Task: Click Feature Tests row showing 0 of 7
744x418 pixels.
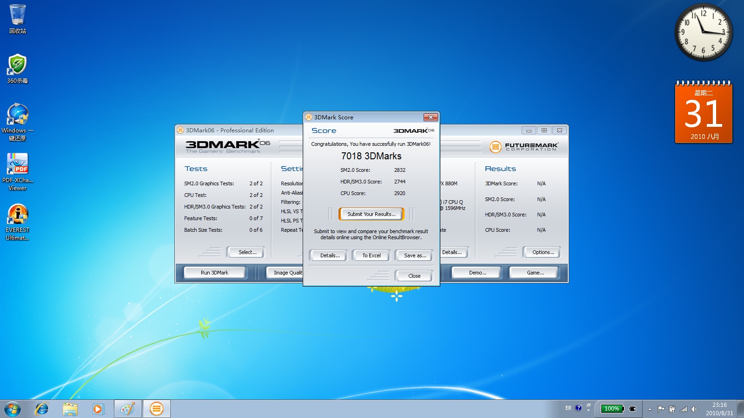Action: (223, 218)
